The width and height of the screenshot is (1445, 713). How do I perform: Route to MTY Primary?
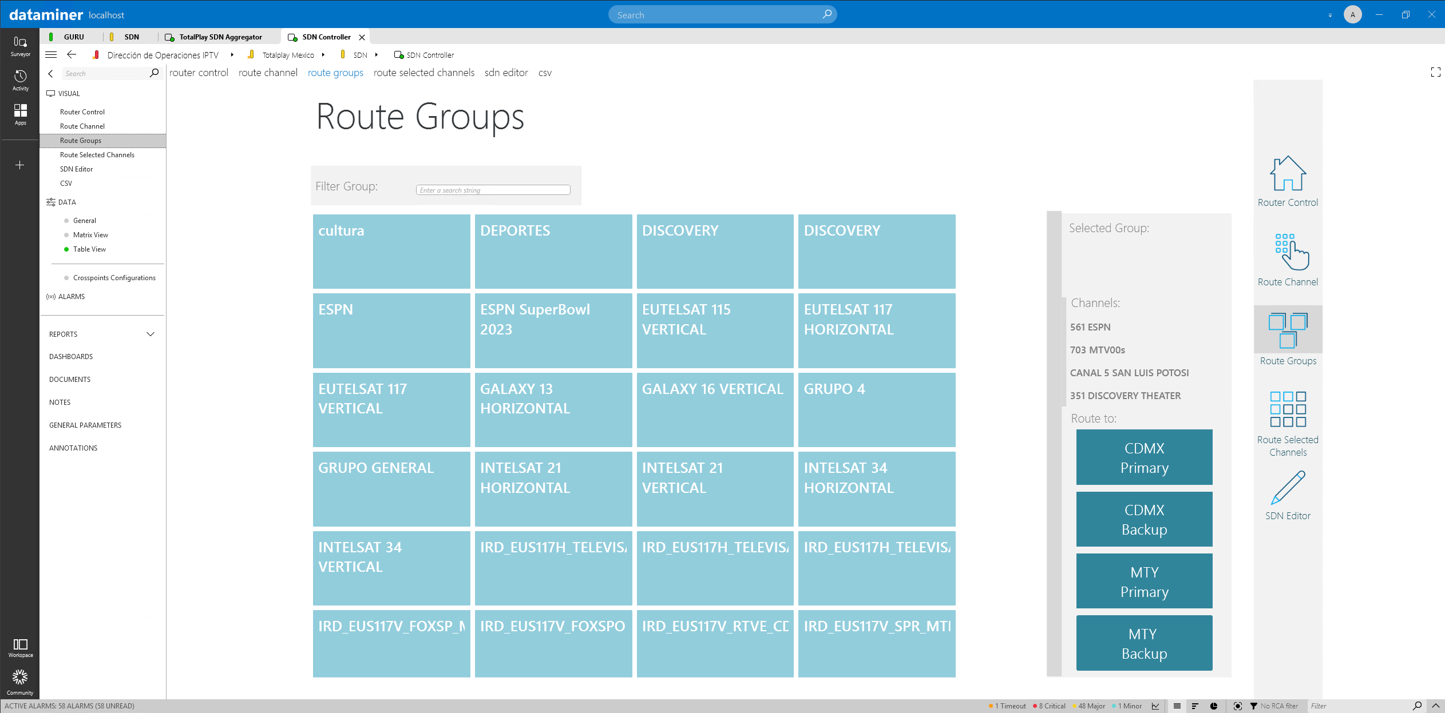(x=1144, y=581)
